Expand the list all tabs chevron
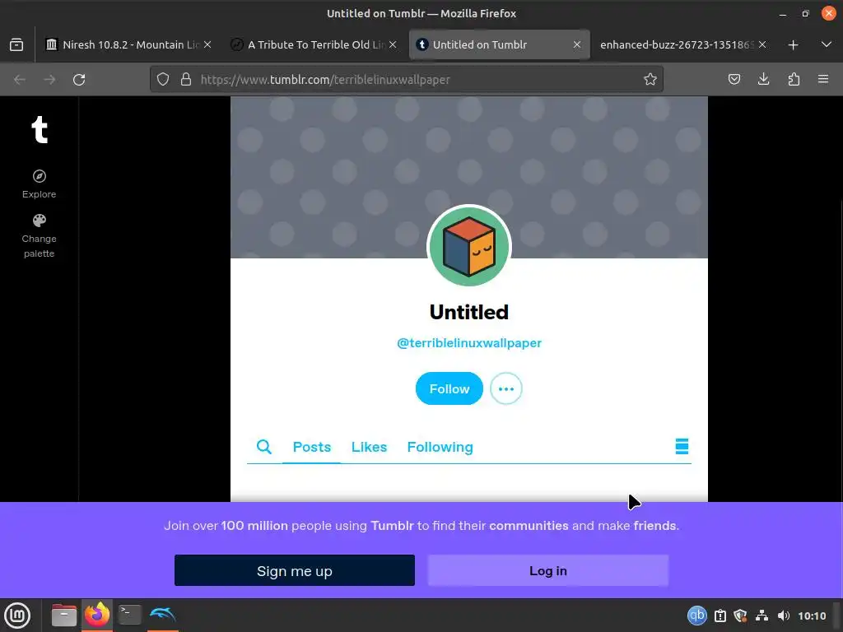843x632 pixels. coord(827,44)
